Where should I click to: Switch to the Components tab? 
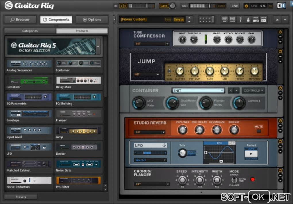click(56, 20)
